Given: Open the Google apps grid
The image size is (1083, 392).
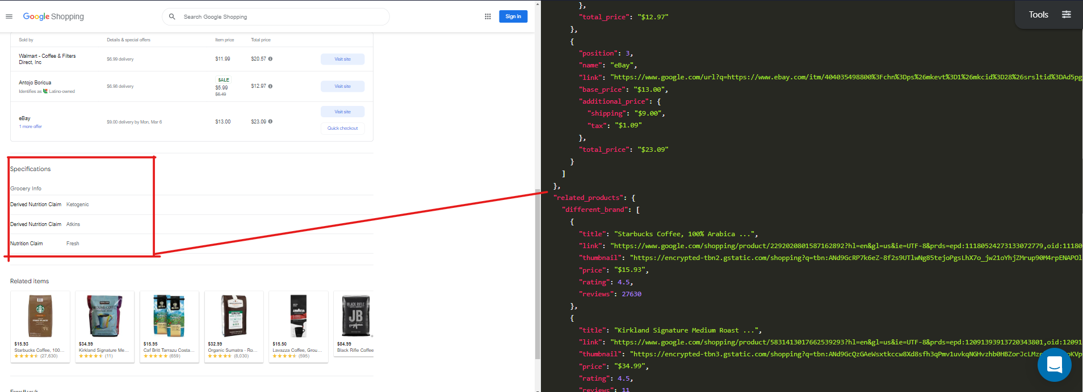Looking at the screenshot, I should (x=488, y=16).
